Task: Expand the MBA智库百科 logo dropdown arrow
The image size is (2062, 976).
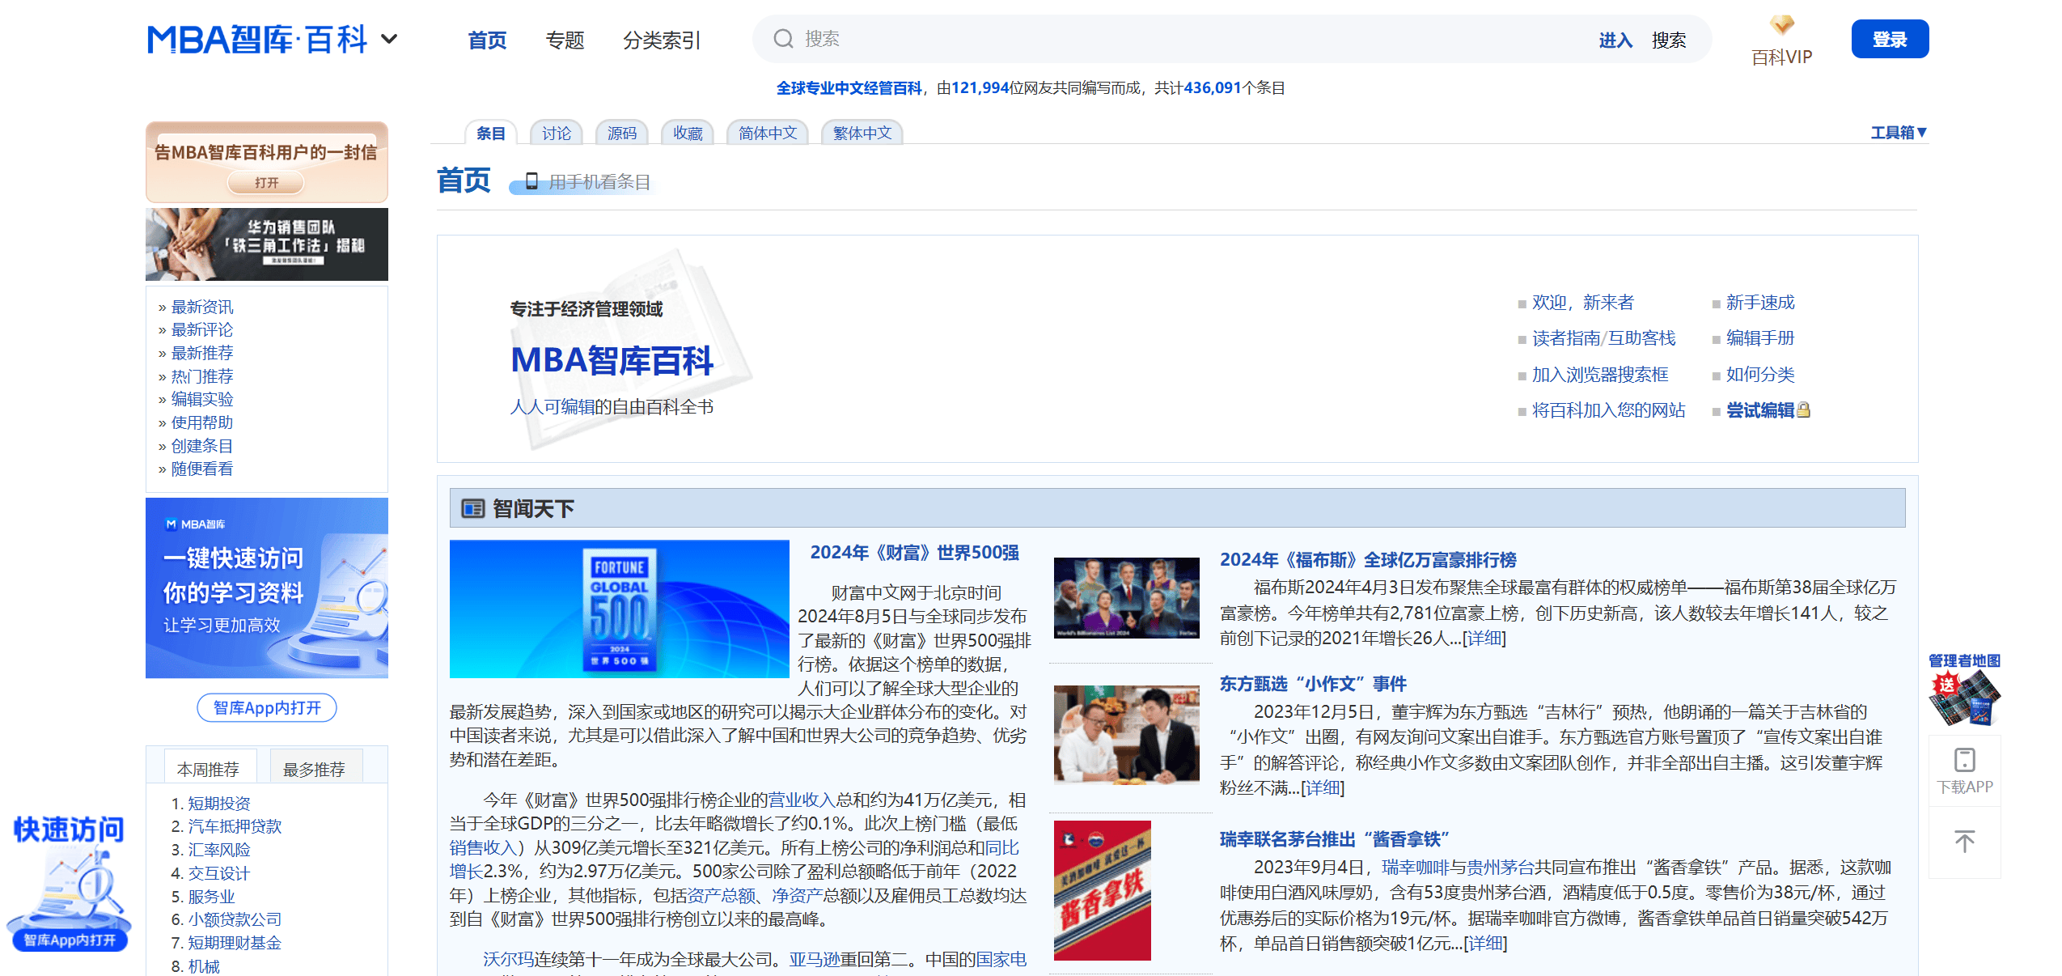Action: 389,39
